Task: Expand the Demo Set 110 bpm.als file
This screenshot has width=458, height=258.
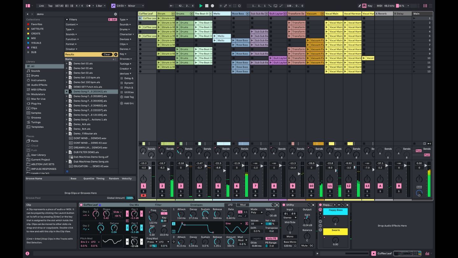Action: point(67,77)
